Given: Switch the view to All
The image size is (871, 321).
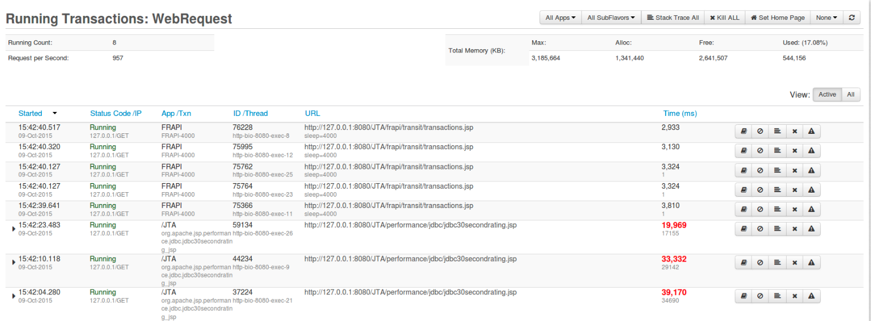Looking at the screenshot, I should [x=851, y=94].
